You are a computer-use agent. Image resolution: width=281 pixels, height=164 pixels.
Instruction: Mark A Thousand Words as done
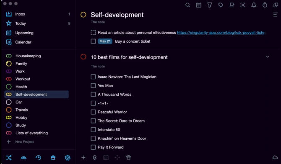(x=93, y=95)
